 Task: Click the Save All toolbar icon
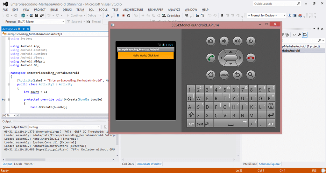(x=42, y=16)
